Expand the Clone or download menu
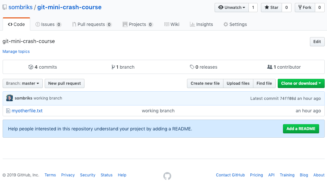 pyautogui.click(x=301, y=83)
